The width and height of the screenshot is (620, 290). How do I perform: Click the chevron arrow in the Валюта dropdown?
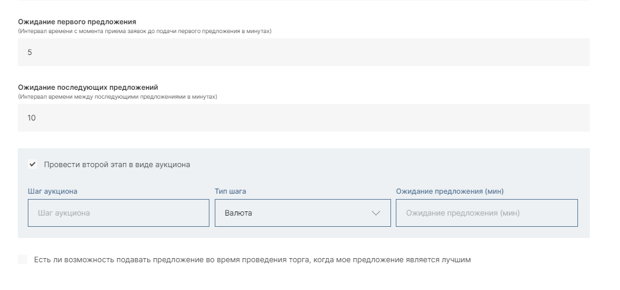[x=376, y=213]
